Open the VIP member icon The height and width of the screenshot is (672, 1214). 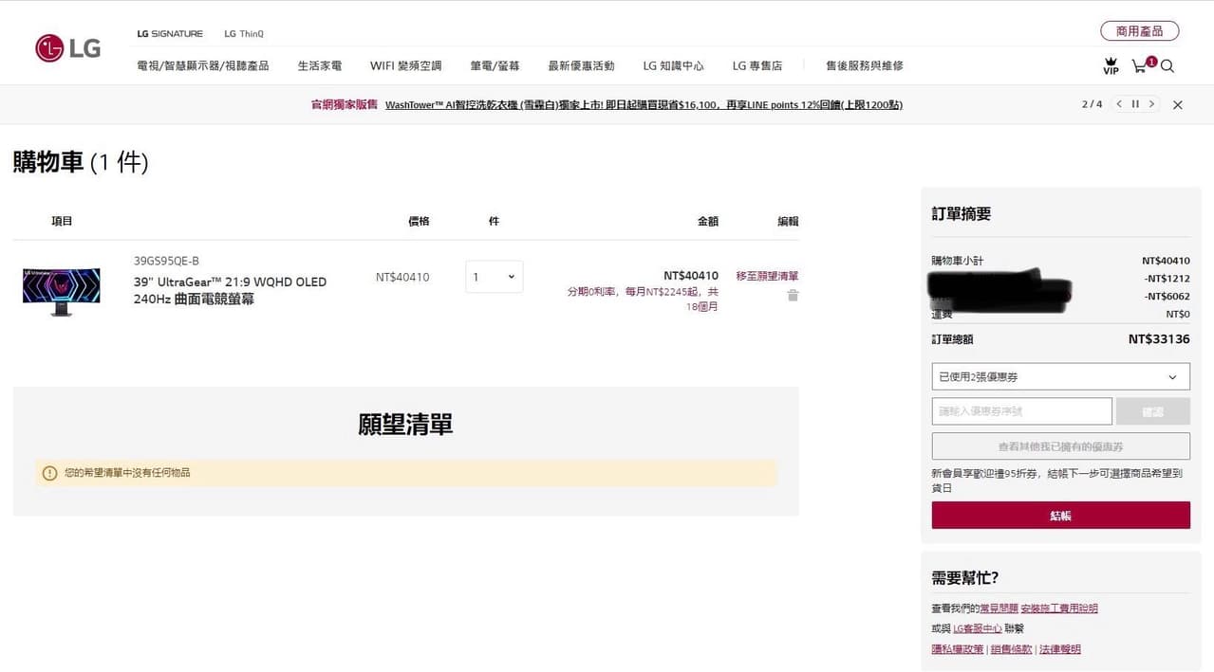(1111, 66)
